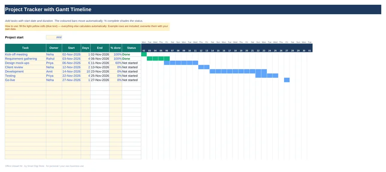Click start date '22-Nov-2026'
This screenshot has width=386, height=172.
click(71, 76)
